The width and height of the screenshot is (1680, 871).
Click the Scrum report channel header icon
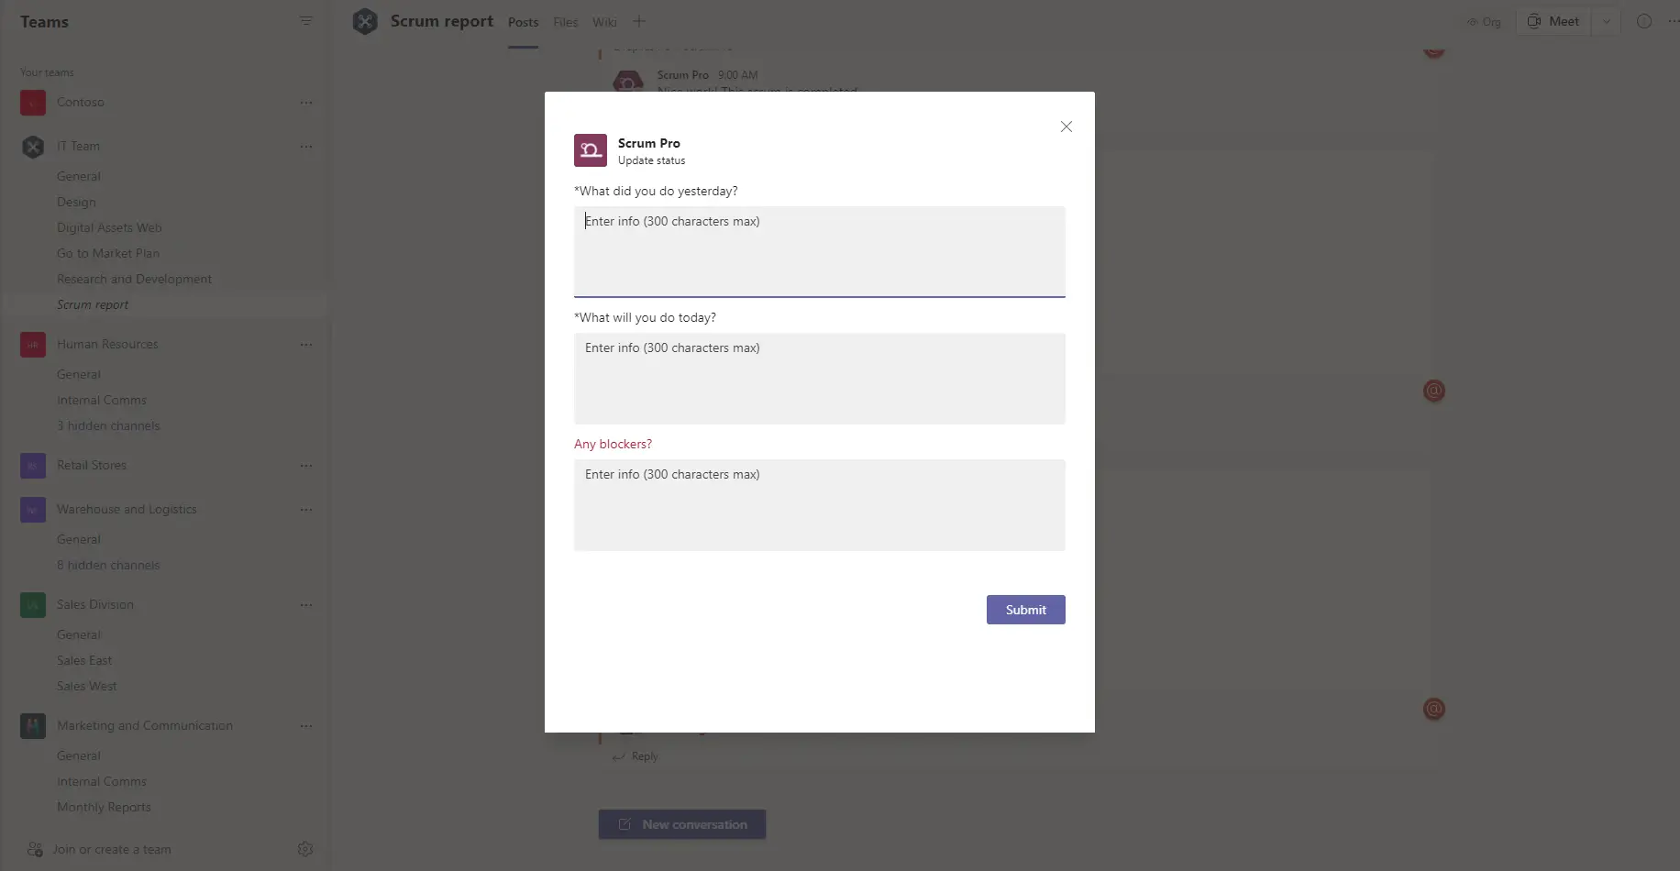pos(365,21)
